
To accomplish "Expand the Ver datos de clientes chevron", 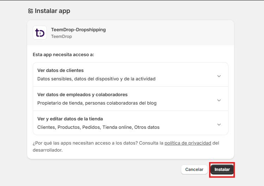I will click(x=219, y=76).
